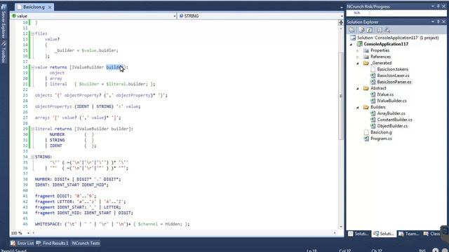
Task: Click the Properties icon in Solution Explorer toolbar
Action: point(351,30)
